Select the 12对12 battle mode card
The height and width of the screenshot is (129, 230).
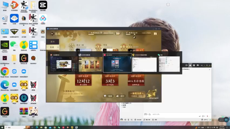83,80
